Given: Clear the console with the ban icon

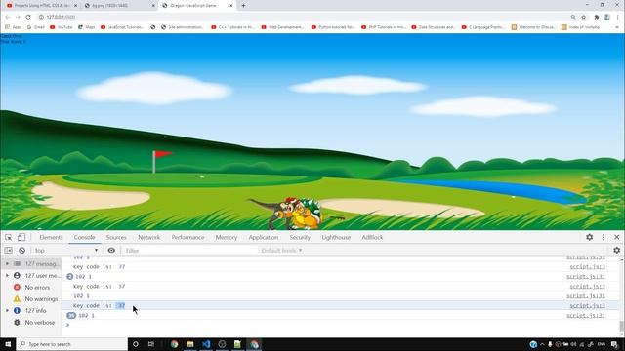Looking at the screenshot, I should 21,251.
